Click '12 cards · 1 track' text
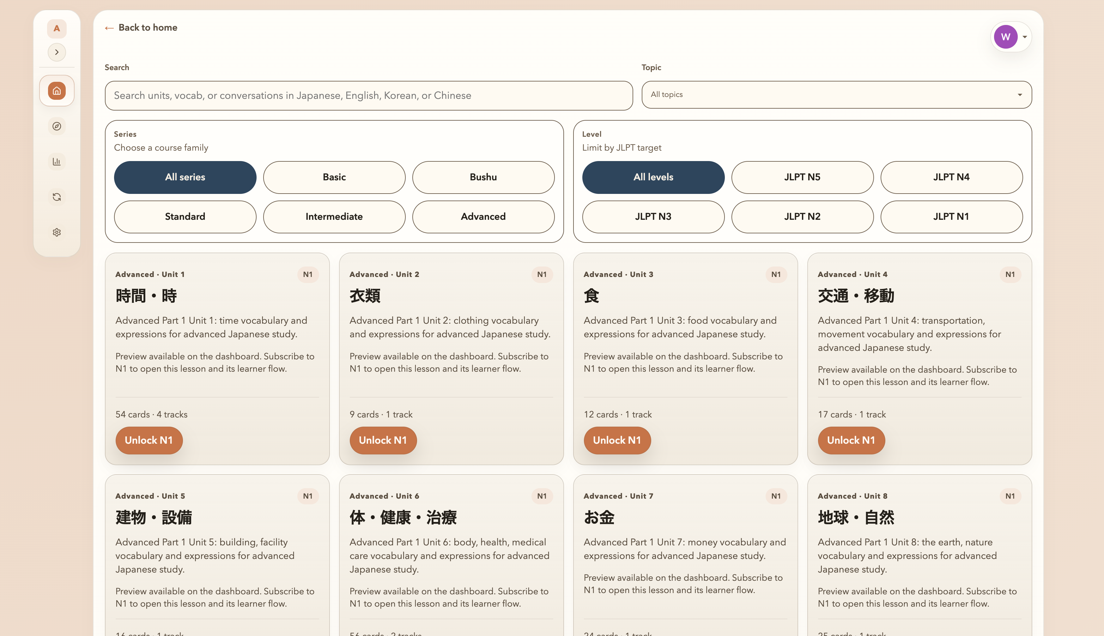The height and width of the screenshot is (636, 1104). (617, 415)
